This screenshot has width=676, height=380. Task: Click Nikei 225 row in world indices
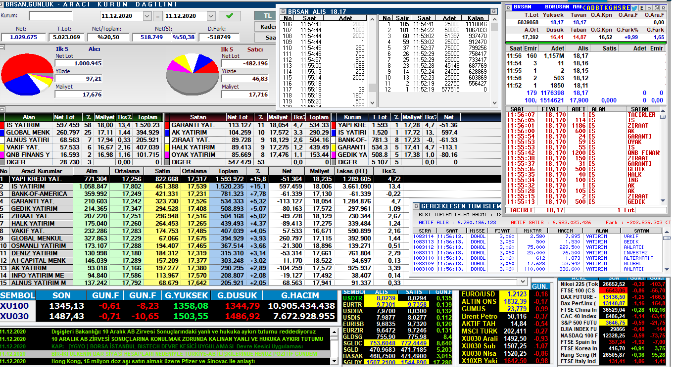click(x=613, y=284)
